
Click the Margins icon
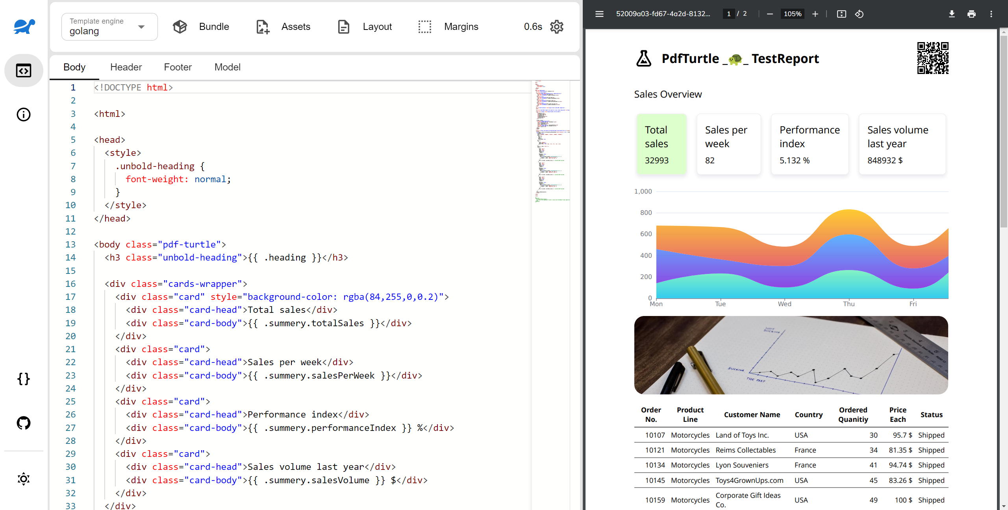(x=426, y=26)
